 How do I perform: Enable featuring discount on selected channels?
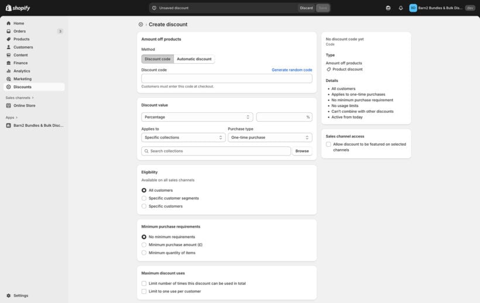tap(328, 144)
